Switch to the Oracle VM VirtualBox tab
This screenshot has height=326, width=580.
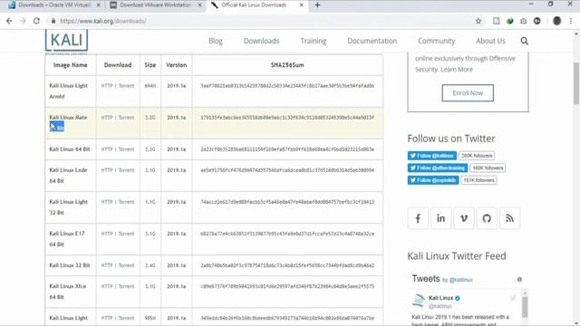click(54, 5)
